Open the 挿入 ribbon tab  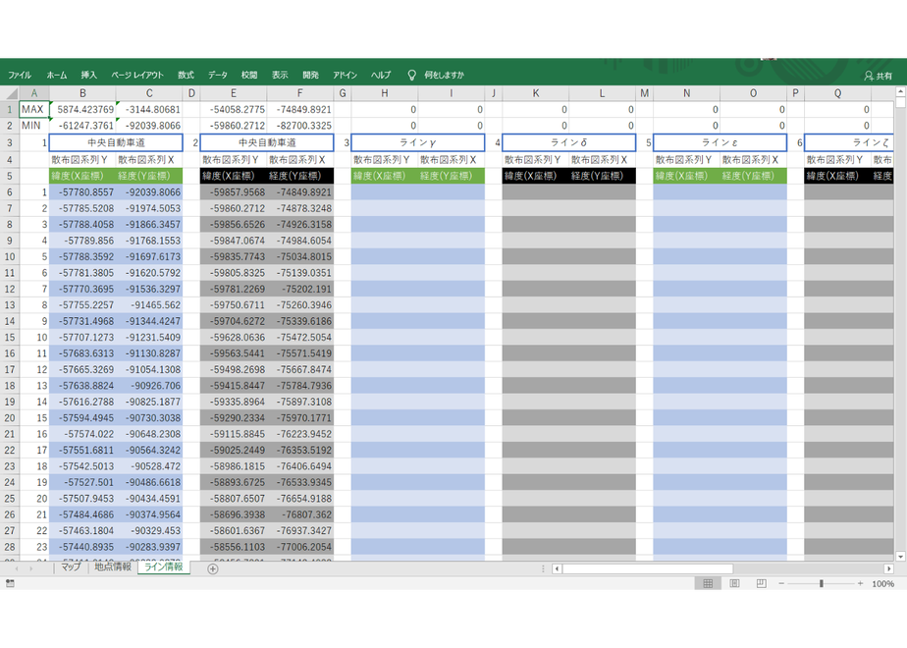88,76
